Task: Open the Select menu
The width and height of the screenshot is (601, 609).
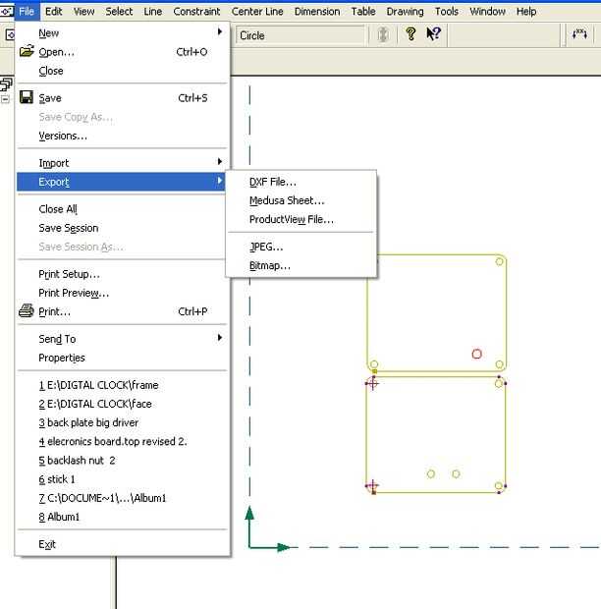Action: (119, 12)
